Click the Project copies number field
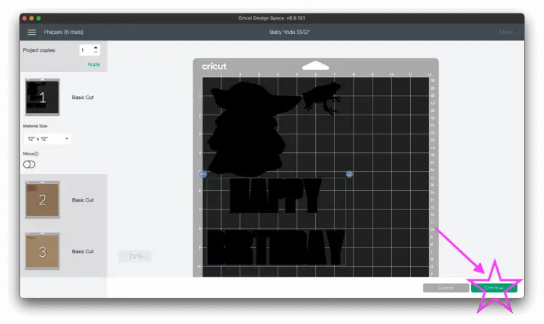 (85, 50)
